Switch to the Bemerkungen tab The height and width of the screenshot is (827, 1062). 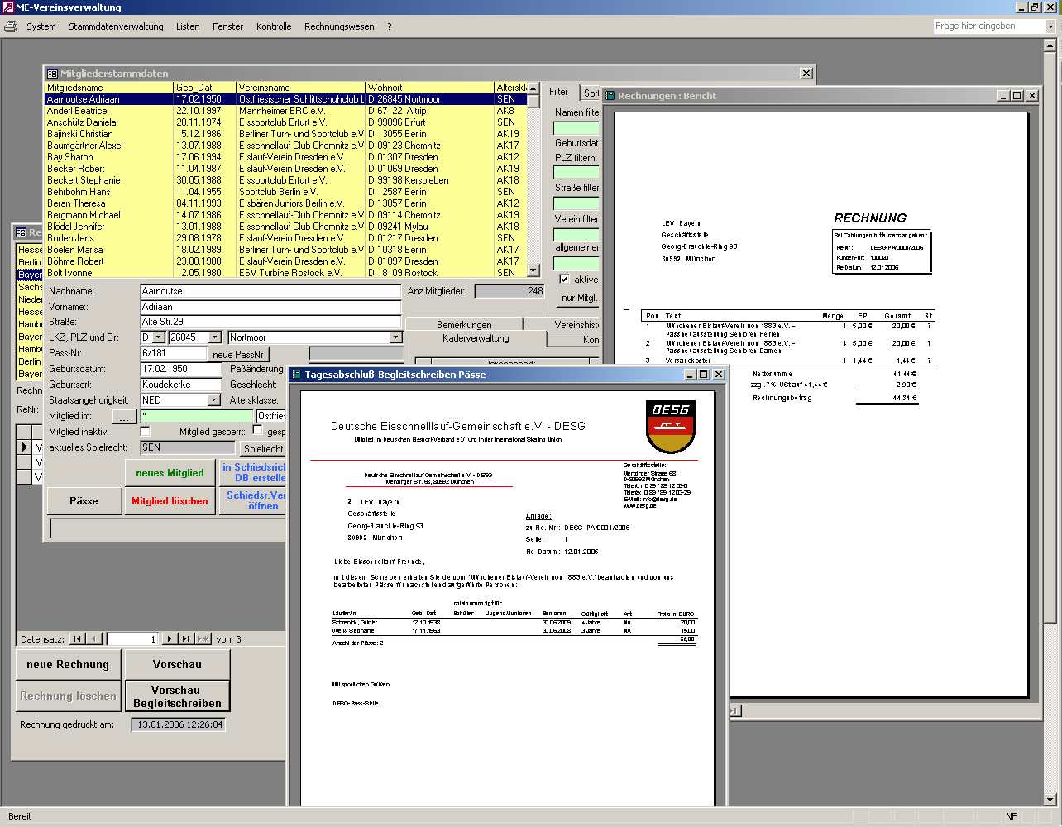(464, 324)
